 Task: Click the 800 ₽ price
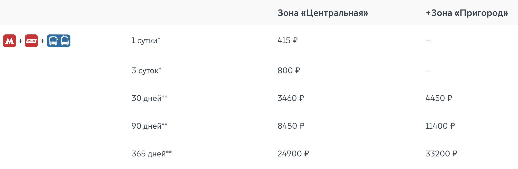click(289, 71)
